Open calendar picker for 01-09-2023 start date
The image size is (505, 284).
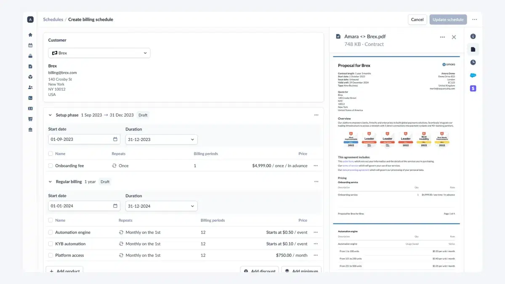pos(115,139)
